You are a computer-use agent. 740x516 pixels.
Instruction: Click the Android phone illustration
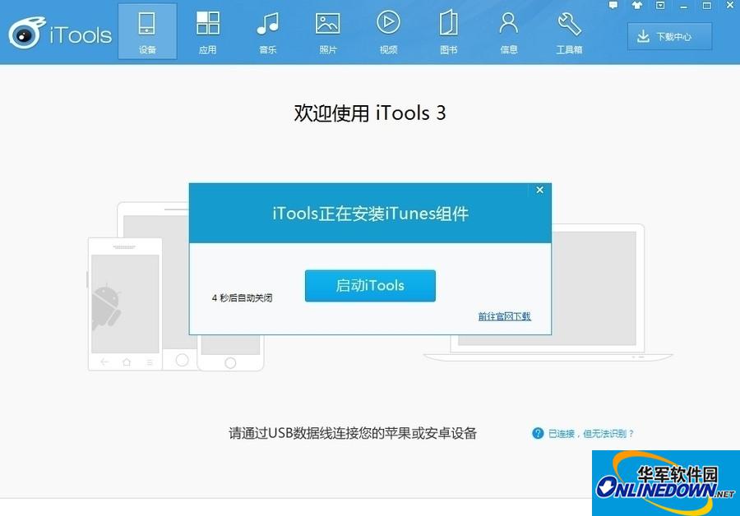click(x=125, y=304)
